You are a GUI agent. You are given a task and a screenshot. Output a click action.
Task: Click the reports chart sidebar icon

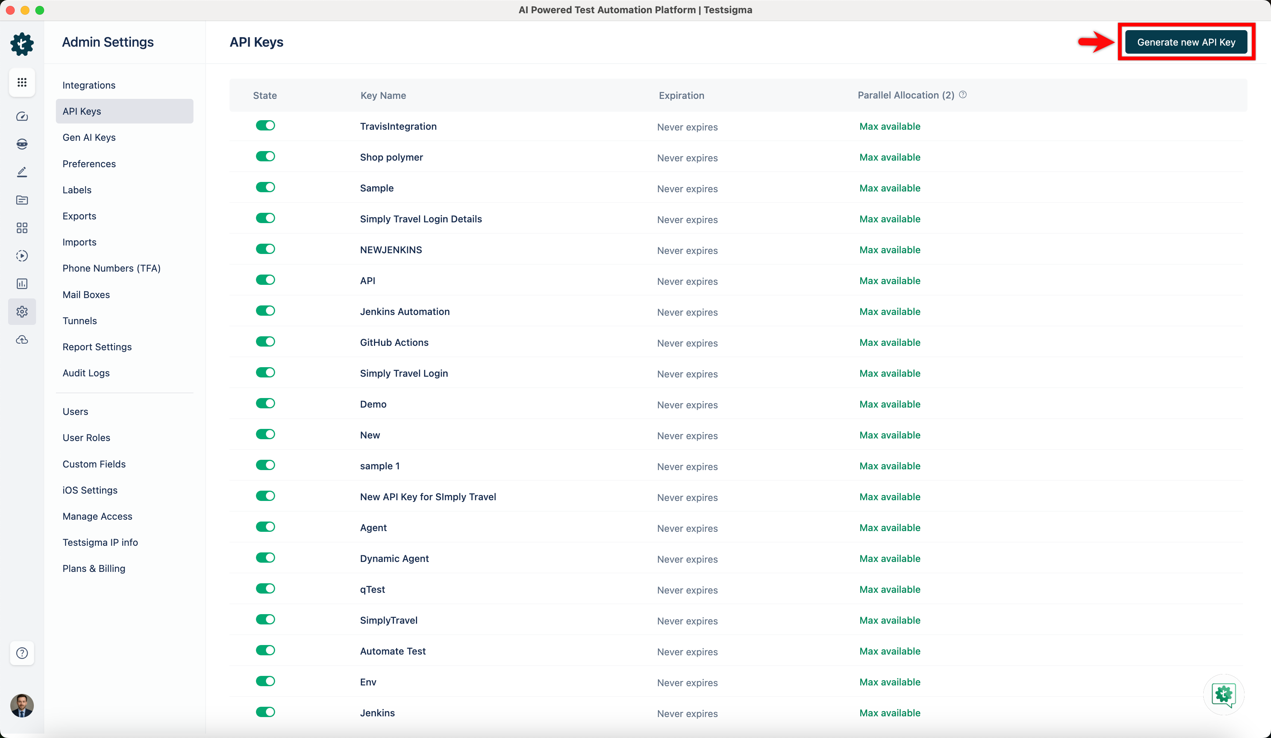coord(22,284)
